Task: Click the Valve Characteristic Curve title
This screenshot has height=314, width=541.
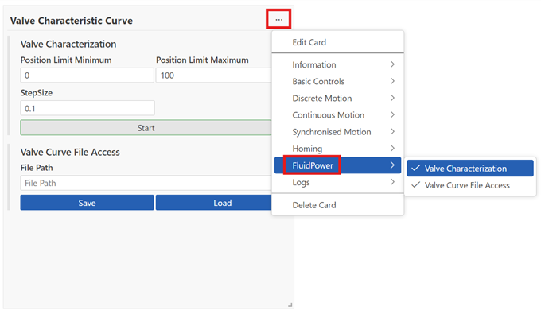Action: coord(72,21)
